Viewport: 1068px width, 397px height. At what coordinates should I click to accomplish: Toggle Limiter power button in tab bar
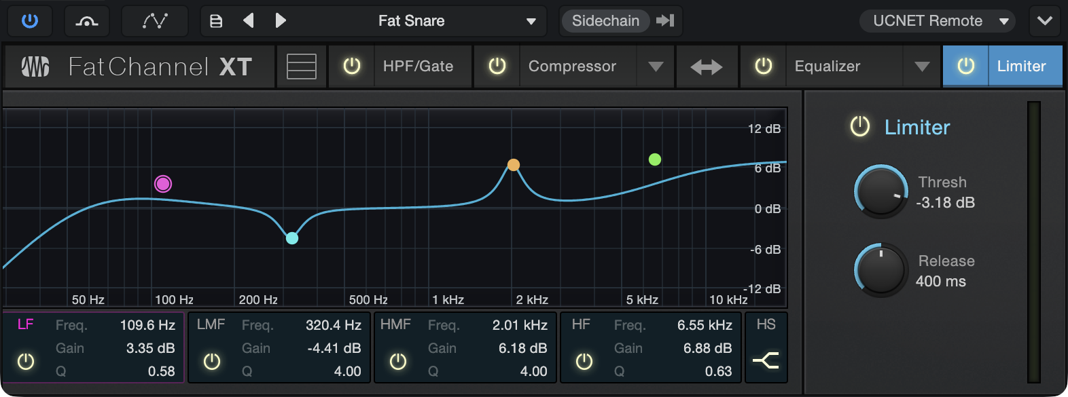click(x=965, y=67)
